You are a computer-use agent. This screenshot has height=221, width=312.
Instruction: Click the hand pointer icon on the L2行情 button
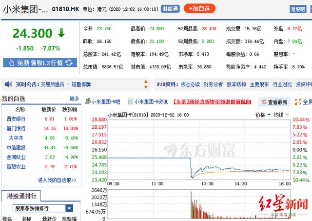click(x=11, y=63)
